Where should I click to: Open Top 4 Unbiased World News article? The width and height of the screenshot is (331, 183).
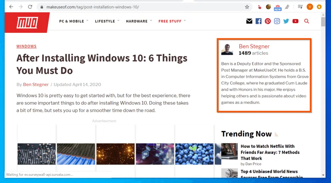(x=272, y=174)
